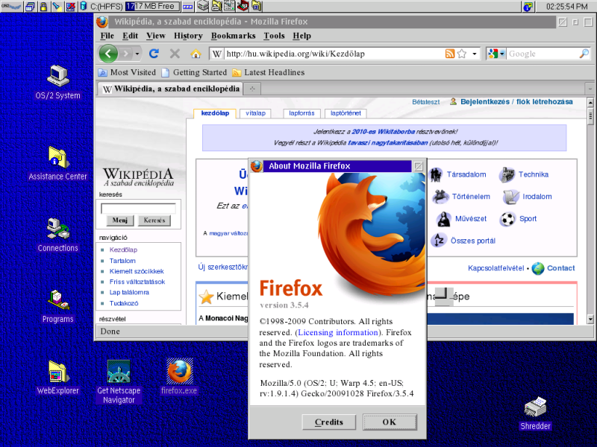Image resolution: width=597 pixels, height=447 pixels.
Task: Switch to the vitalap page tab
Action: [255, 113]
